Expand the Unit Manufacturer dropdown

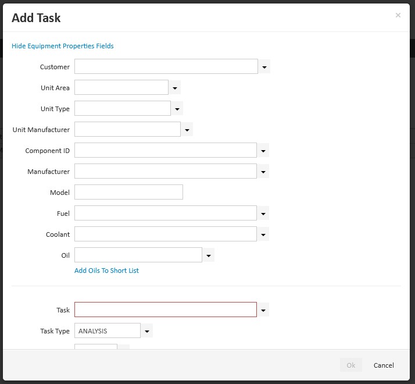(x=187, y=130)
